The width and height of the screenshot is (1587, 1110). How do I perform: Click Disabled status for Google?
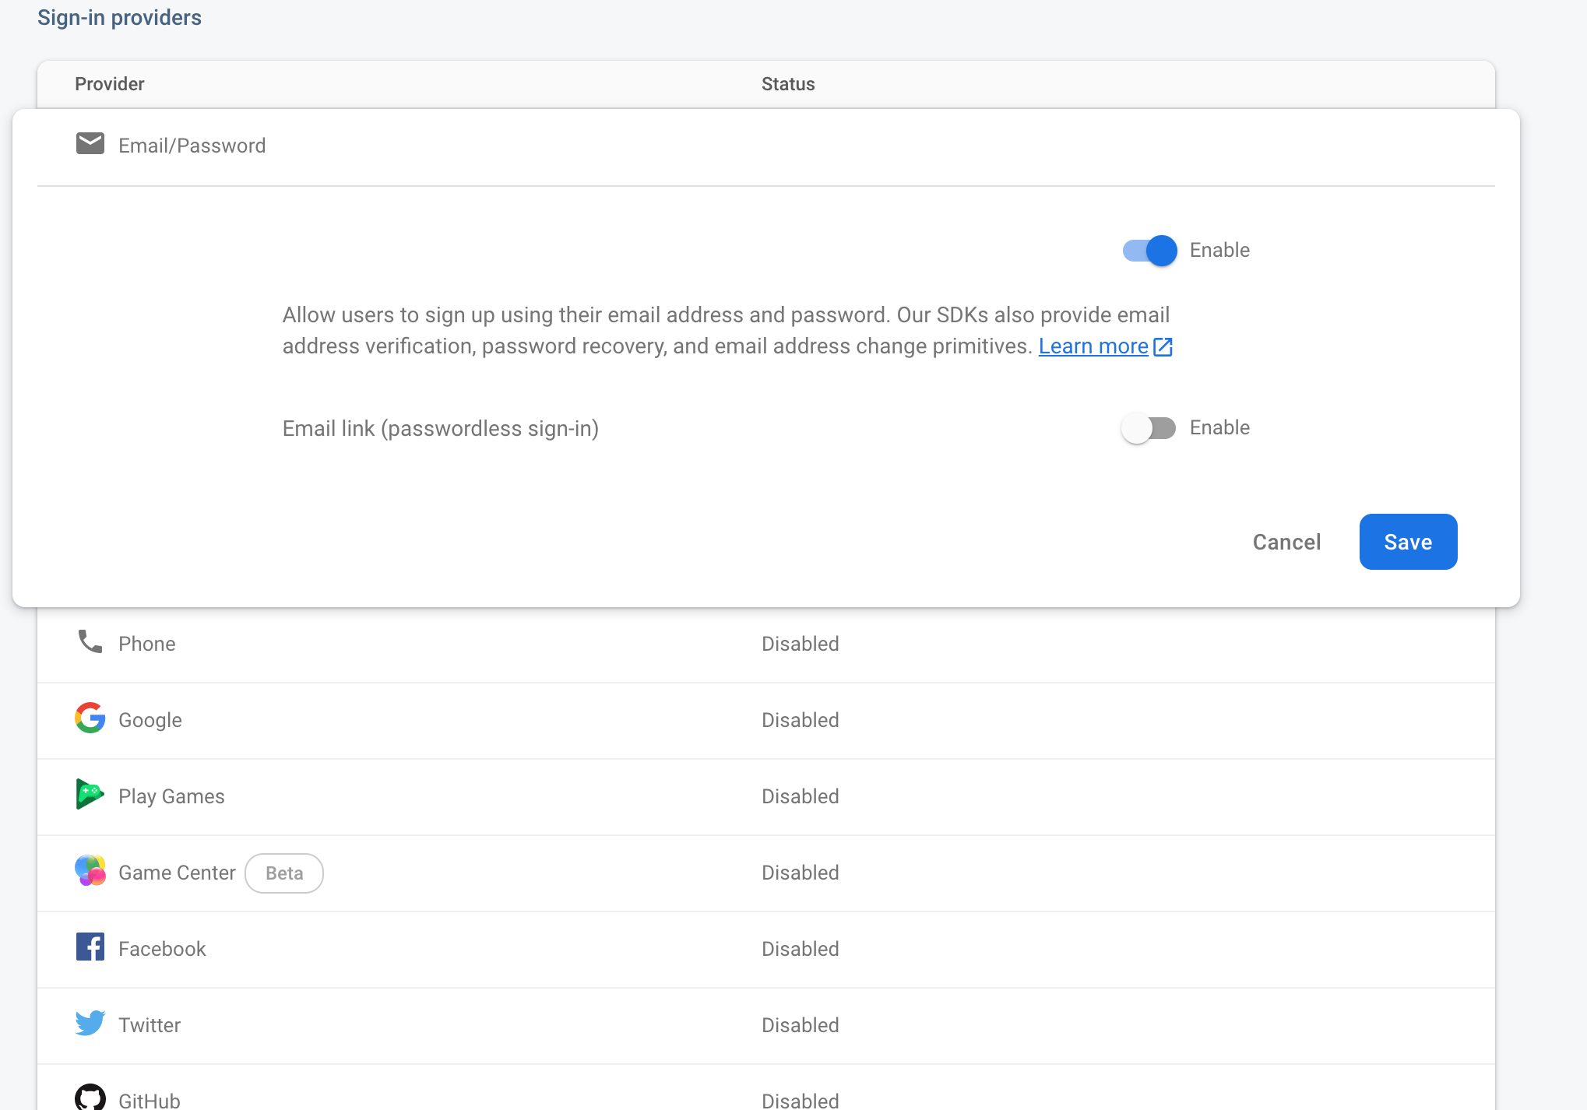point(800,720)
